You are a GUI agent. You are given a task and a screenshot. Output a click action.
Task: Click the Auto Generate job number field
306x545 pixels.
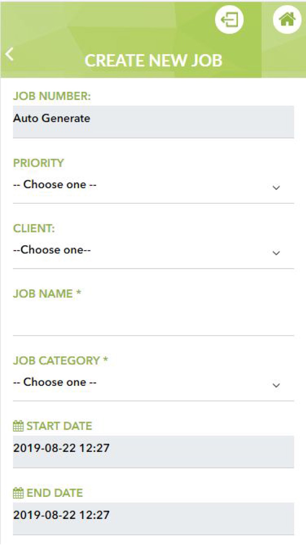(153, 122)
